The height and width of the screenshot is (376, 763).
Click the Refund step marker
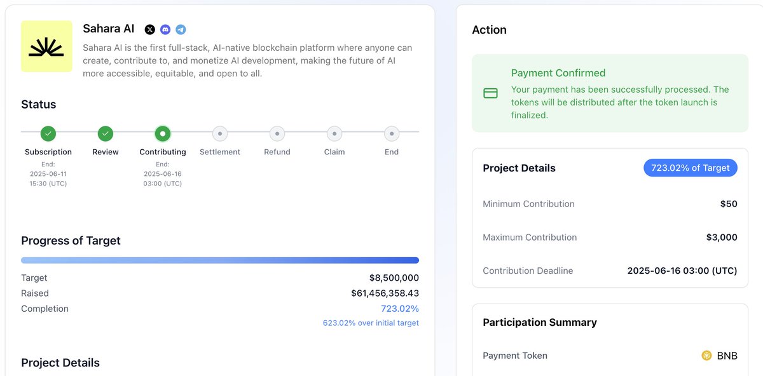277,133
